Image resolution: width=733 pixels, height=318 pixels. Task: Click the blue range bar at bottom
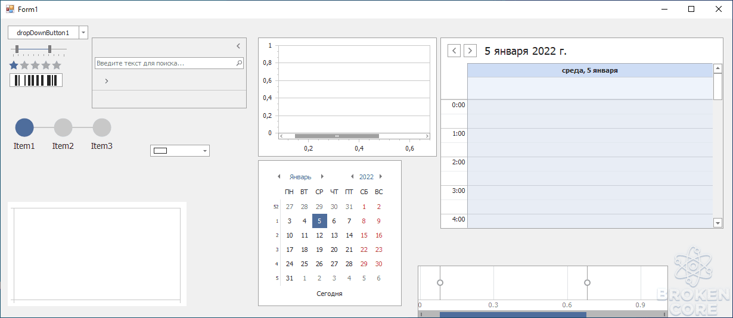pyautogui.click(x=513, y=314)
